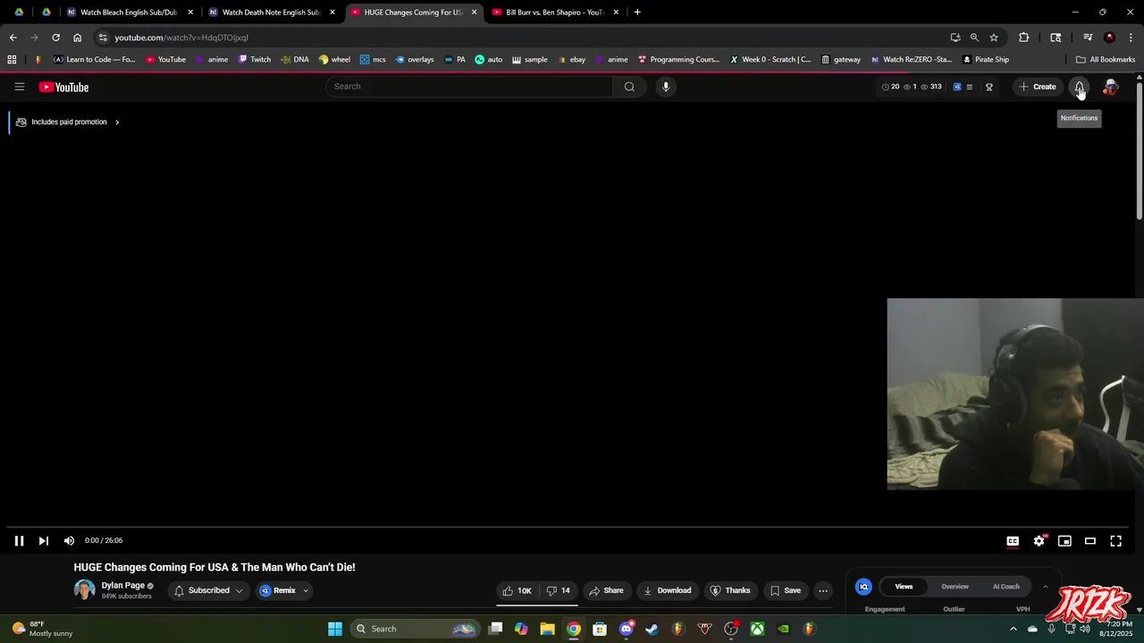The width and height of the screenshot is (1144, 643).
Task: Open Steam from taskbar
Action: (x=652, y=629)
